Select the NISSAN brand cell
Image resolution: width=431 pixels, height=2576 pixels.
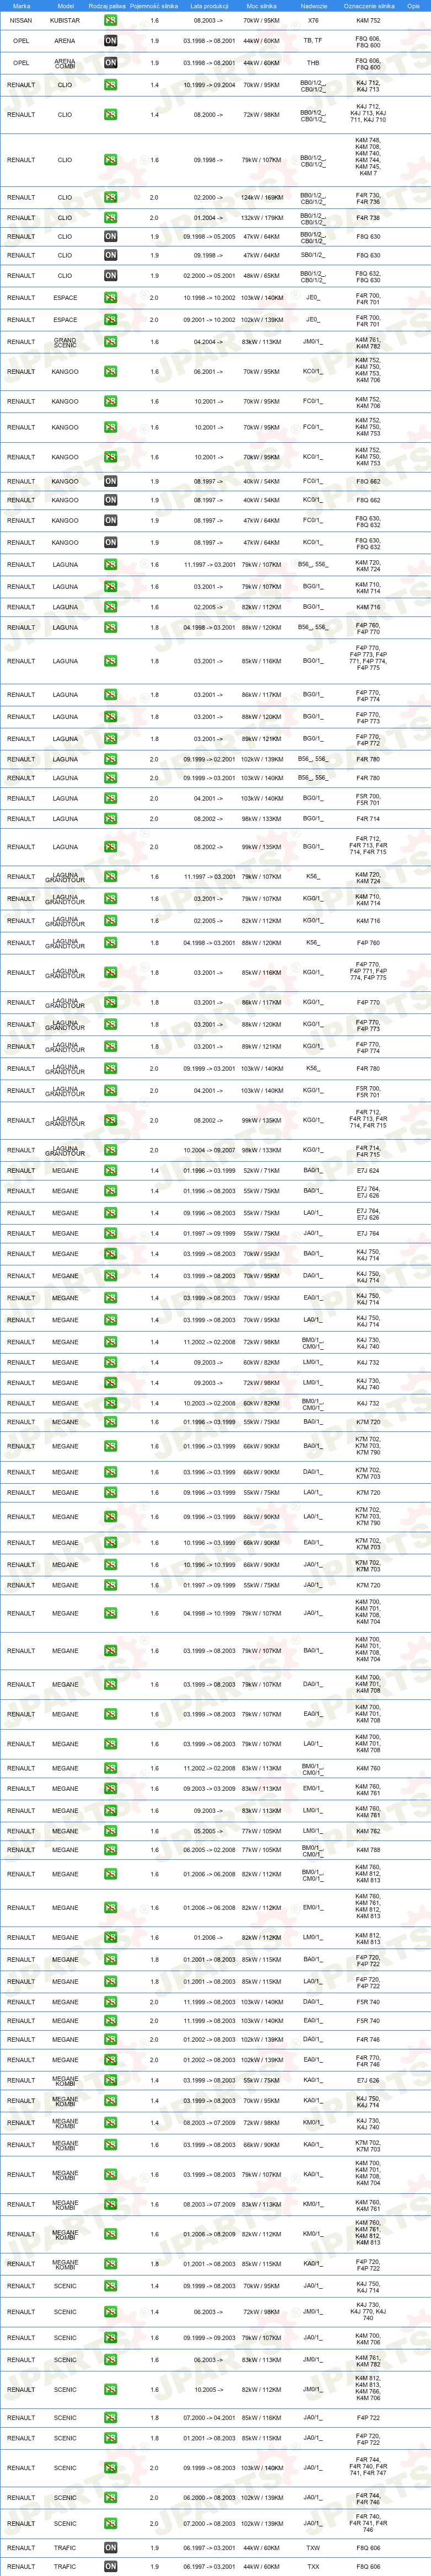pos(20,20)
